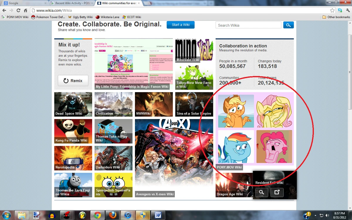Open Resident Evil Wiki with the external-link icon
The image size is (352, 220).
(x=277, y=192)
